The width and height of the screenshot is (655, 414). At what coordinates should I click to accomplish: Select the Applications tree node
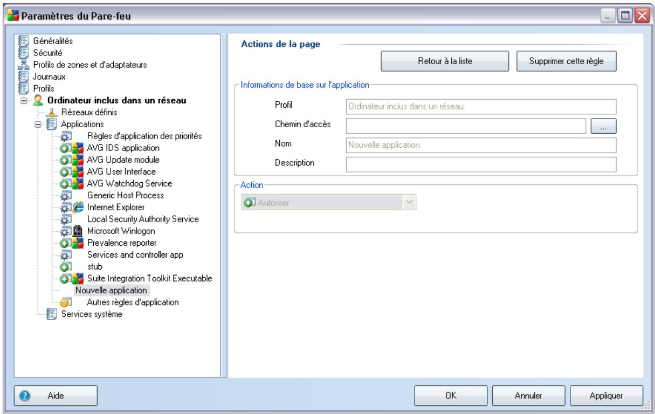[x=82, y=124]
